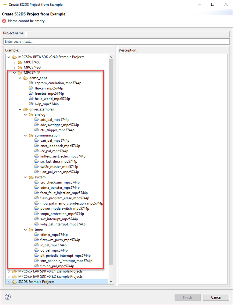This screenshot has height=305, width=233.
Task: Click the folder icon beside S32DS Example Projects
Action: [15, 282]
